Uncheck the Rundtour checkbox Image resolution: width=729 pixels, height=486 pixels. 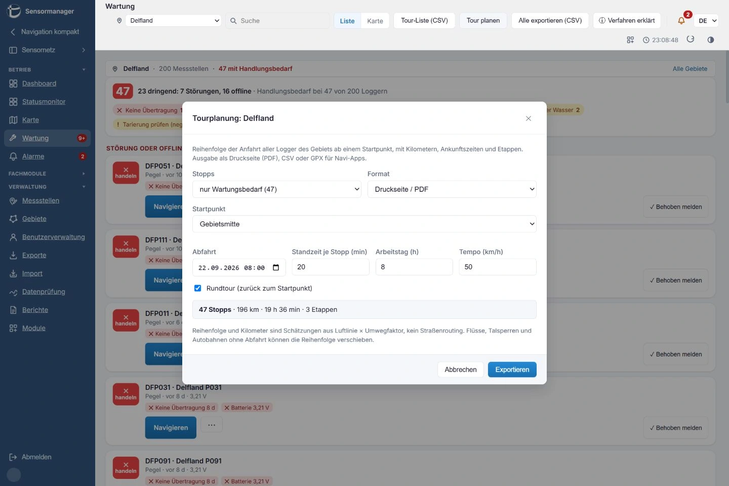point(198,289)
